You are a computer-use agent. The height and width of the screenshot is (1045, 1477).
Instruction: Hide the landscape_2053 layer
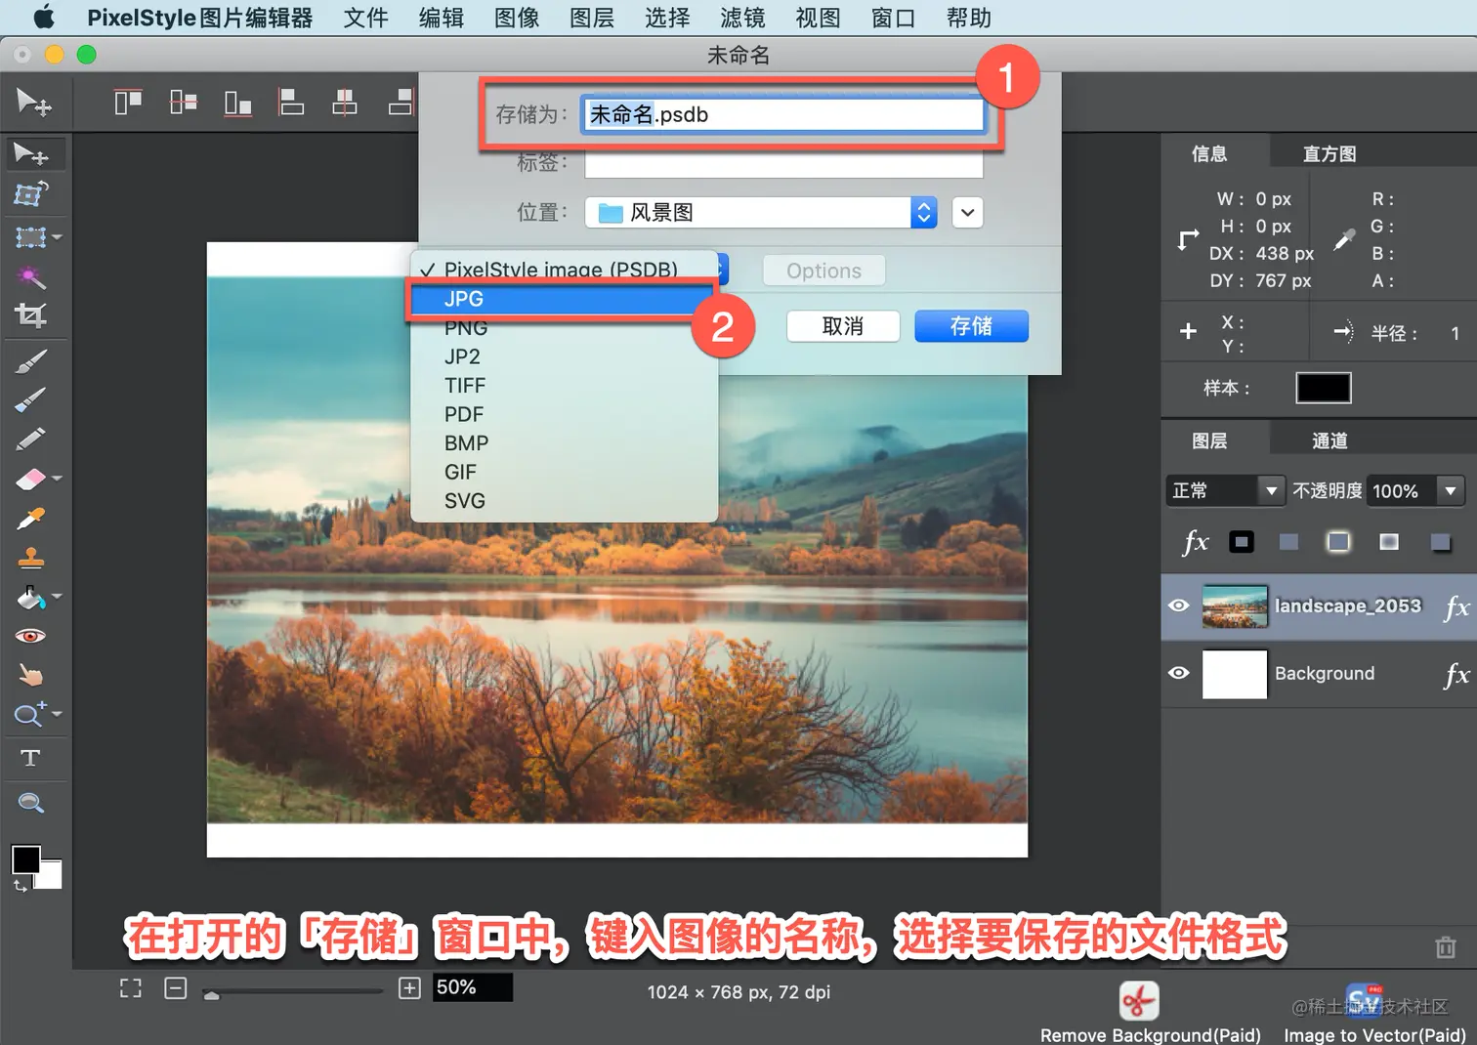pyautogui.click(x=1179, y=606)
